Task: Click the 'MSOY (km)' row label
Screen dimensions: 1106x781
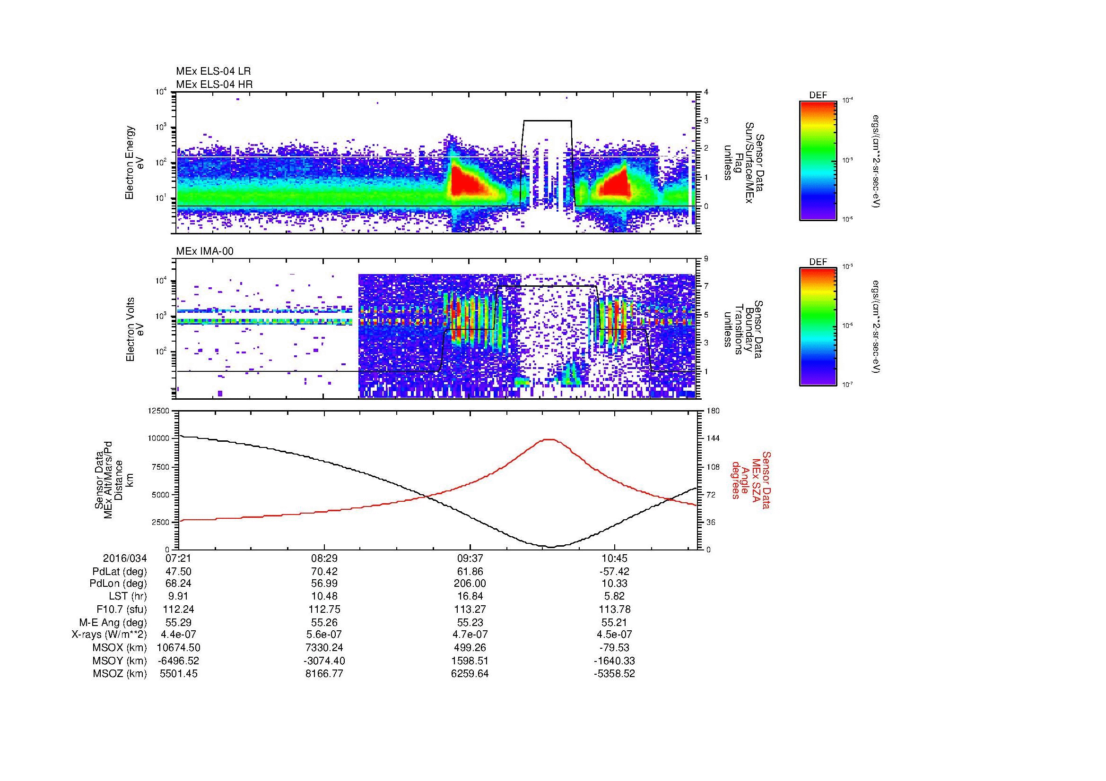Action: point(120,661)
